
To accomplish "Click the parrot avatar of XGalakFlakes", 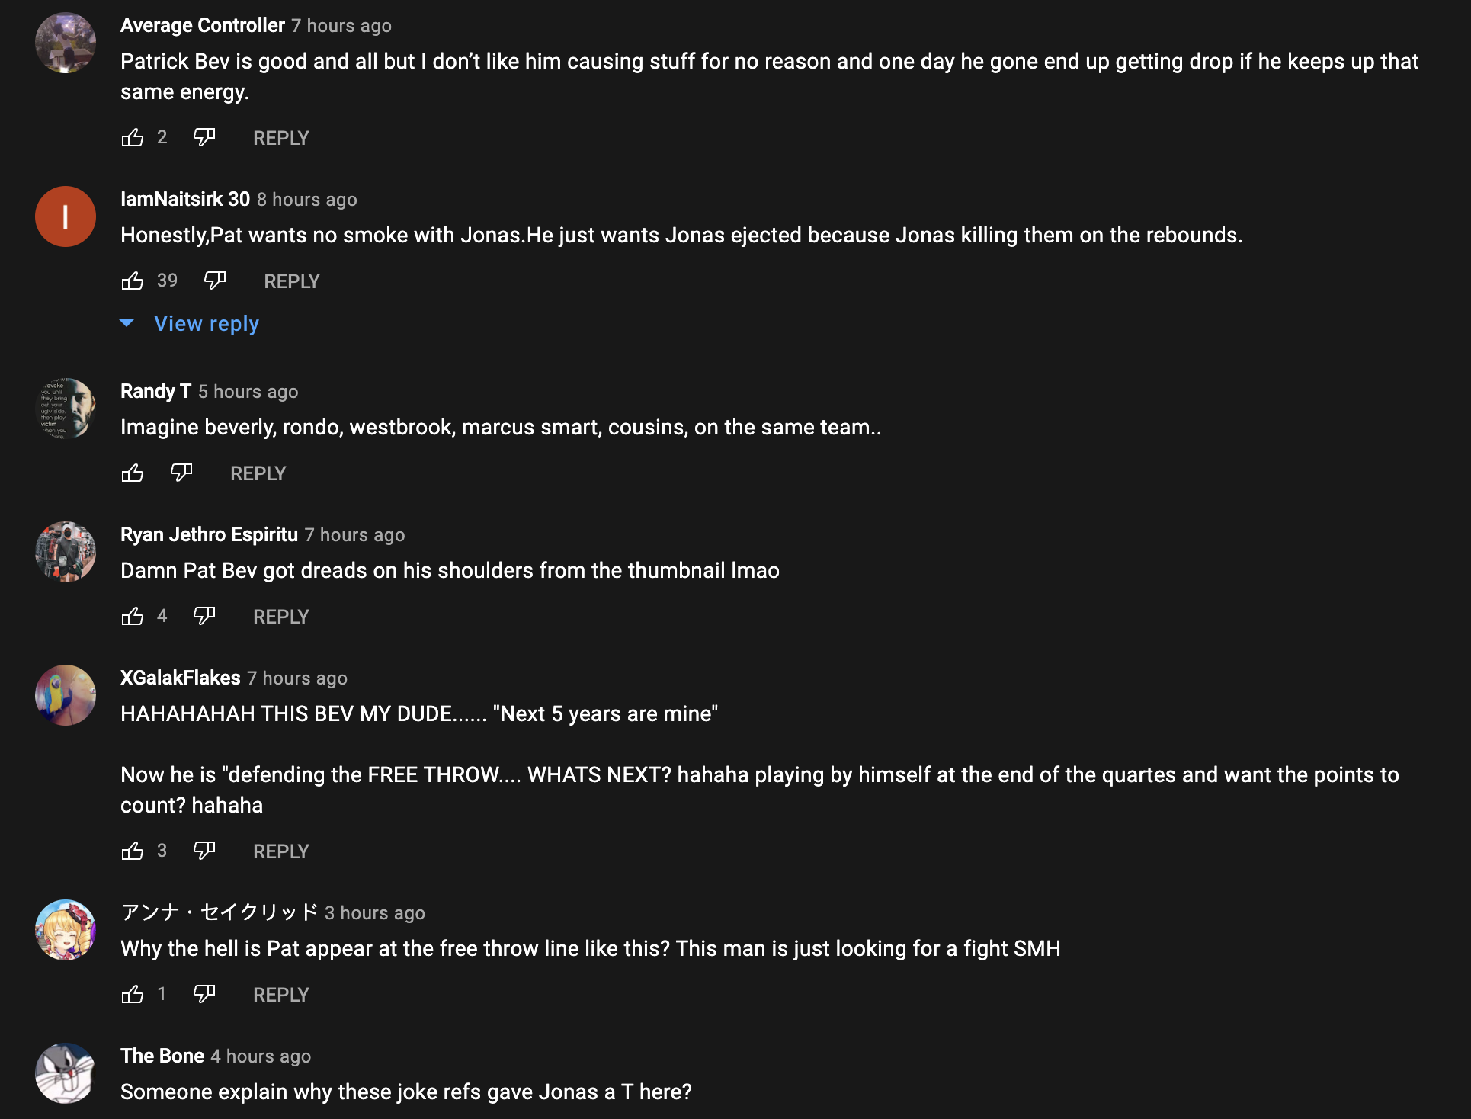I will (x=66, y=695).
